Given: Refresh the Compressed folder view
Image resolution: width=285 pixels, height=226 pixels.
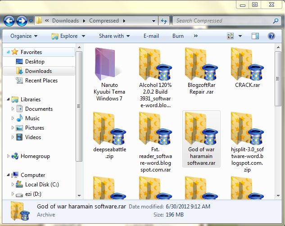Looking at the screenshot, I should [x=164, y=21].
